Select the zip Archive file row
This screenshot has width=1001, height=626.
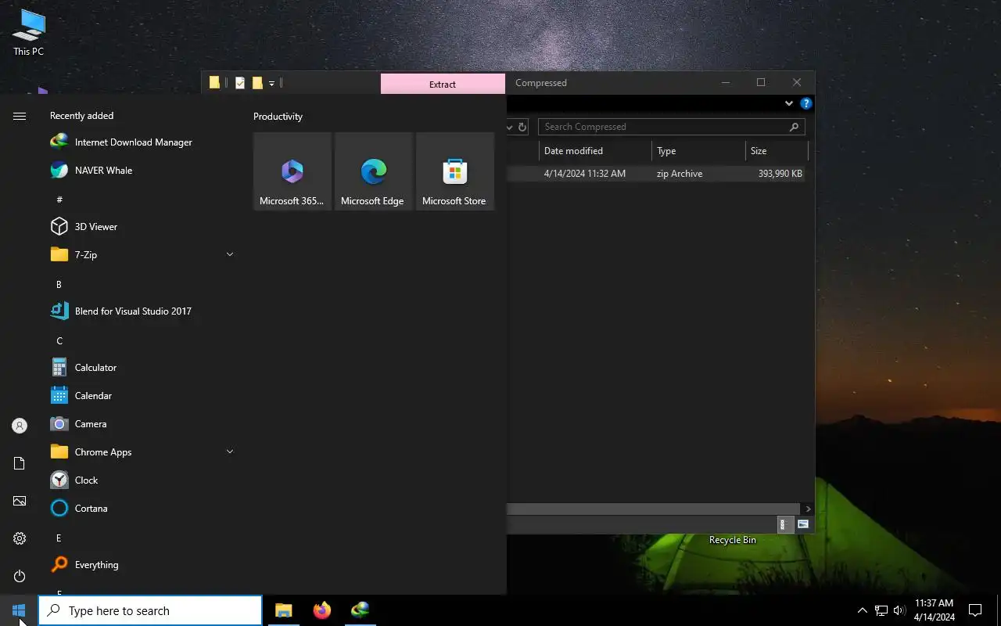point(656,174)
